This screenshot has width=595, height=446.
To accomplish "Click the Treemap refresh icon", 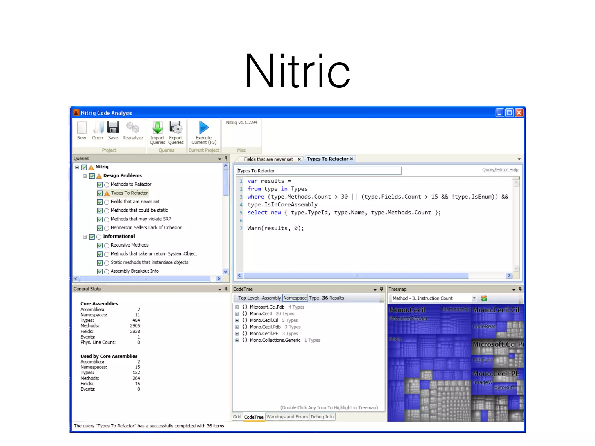I will pos(484,298).
